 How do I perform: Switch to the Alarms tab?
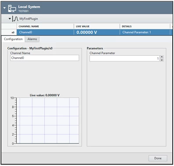point(32,39)
